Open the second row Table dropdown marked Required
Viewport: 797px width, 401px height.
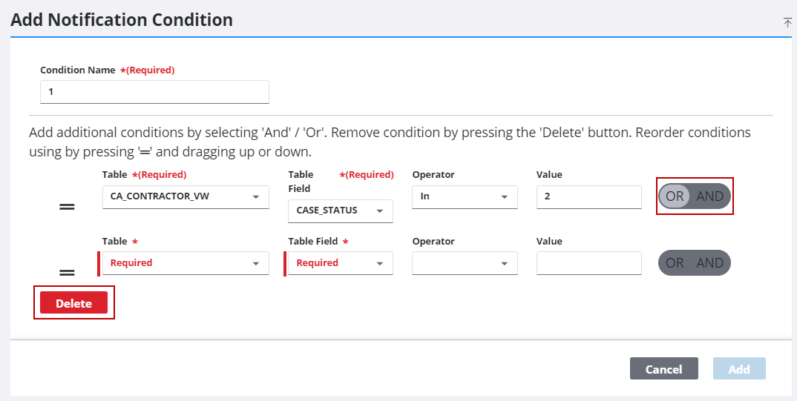pyautogui.click(x=186, y=263)
